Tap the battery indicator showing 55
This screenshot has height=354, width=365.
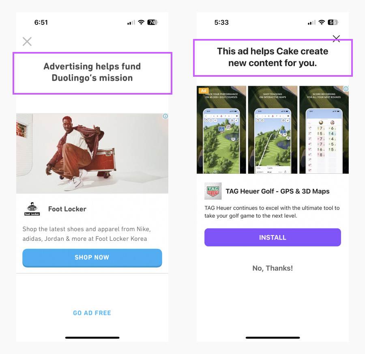point(333,22)
